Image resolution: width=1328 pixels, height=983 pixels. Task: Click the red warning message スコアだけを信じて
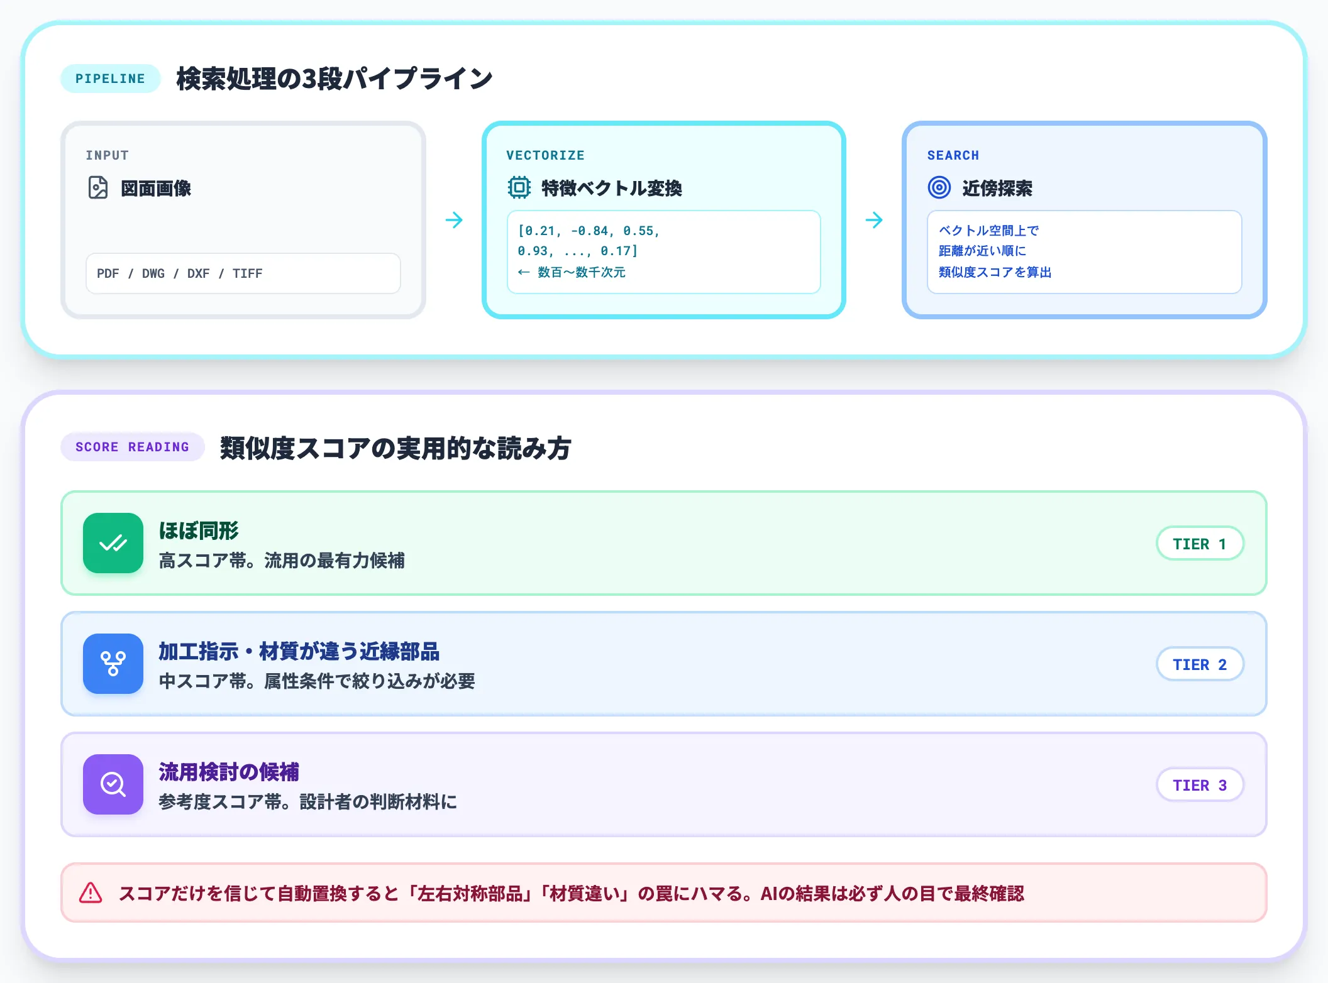[572, 893]
